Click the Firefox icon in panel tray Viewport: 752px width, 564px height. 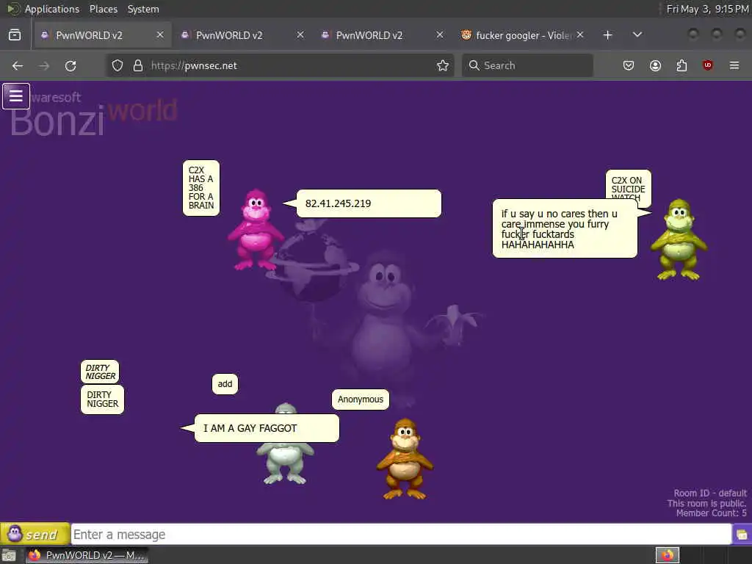click(668, 555)
